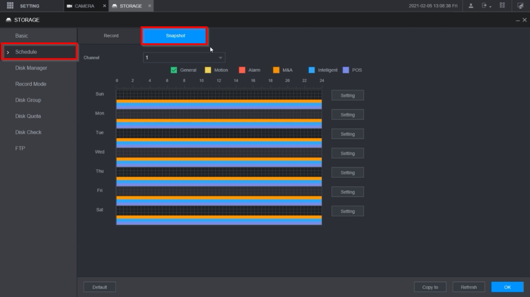Click Setting button for Thu
Screen dimensions: 530x297
pos(348,173)
